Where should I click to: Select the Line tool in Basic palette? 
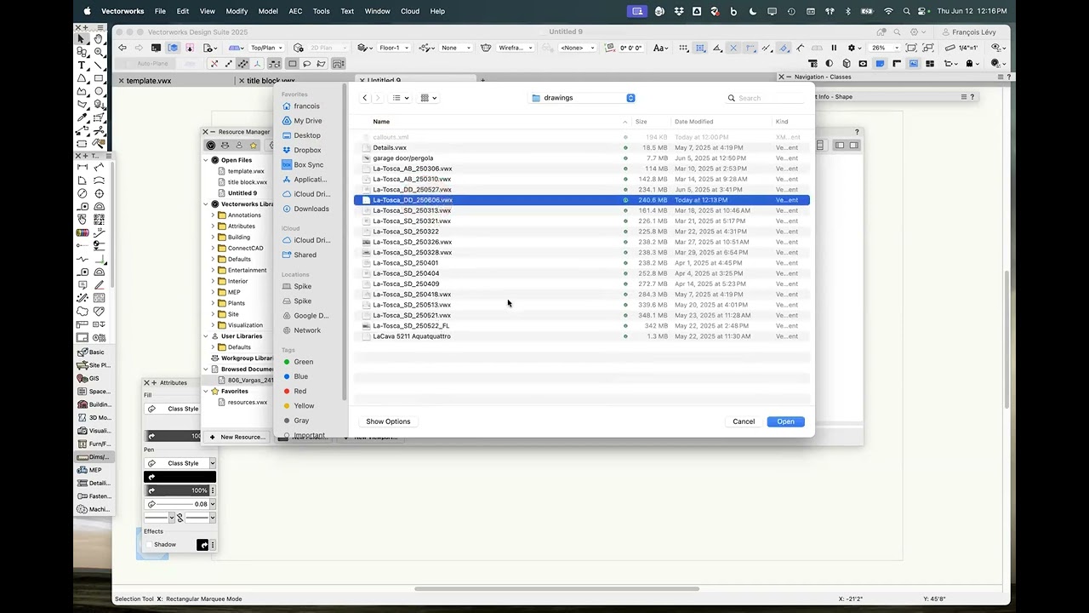99,65
